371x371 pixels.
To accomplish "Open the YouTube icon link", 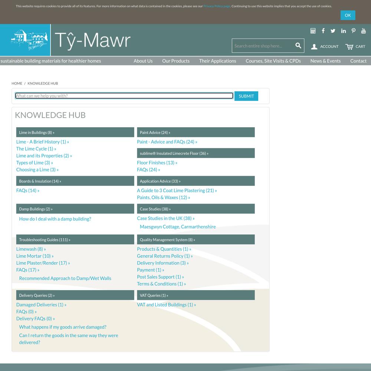I will [364, 31].
